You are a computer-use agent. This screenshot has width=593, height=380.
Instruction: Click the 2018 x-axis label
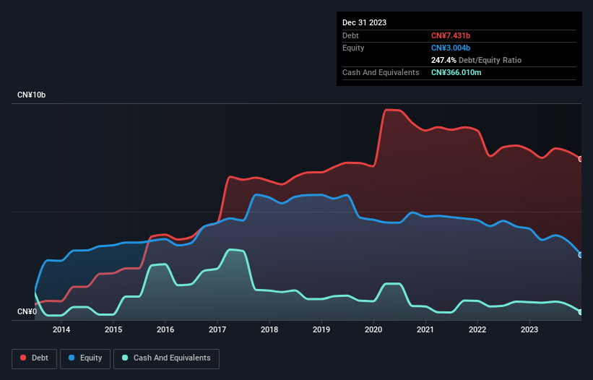[269, 329]
